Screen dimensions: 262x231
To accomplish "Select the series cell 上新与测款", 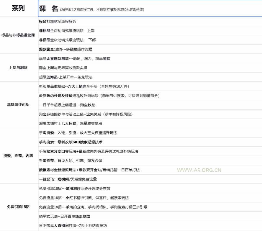I will [19, 68].
